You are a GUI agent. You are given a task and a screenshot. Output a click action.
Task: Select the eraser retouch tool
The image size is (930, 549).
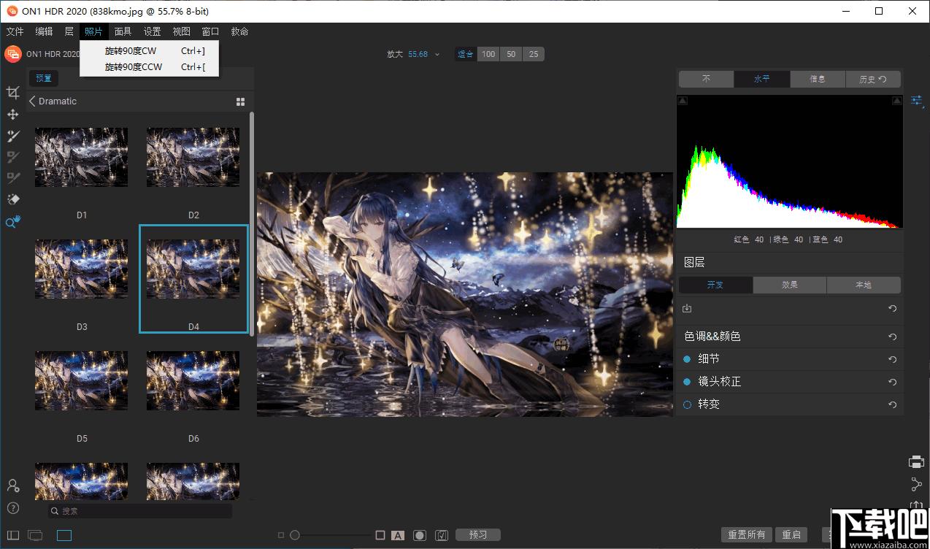pos(12,199)
